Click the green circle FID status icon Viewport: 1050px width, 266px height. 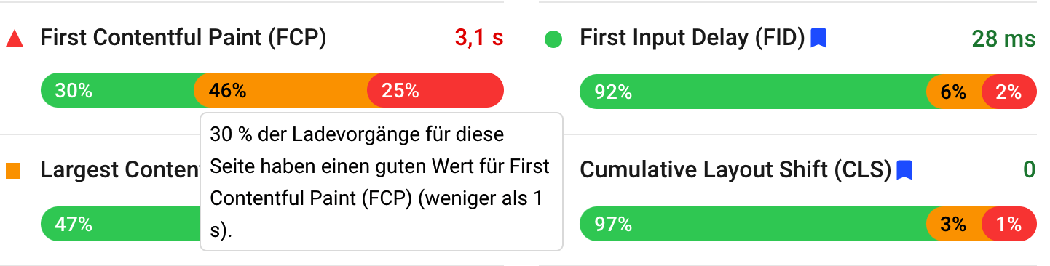[x=553, y=39]
